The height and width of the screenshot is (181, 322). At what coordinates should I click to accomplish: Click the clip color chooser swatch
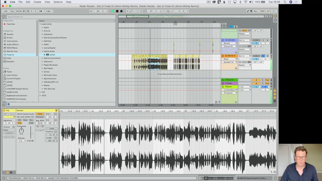pos(9,117)
